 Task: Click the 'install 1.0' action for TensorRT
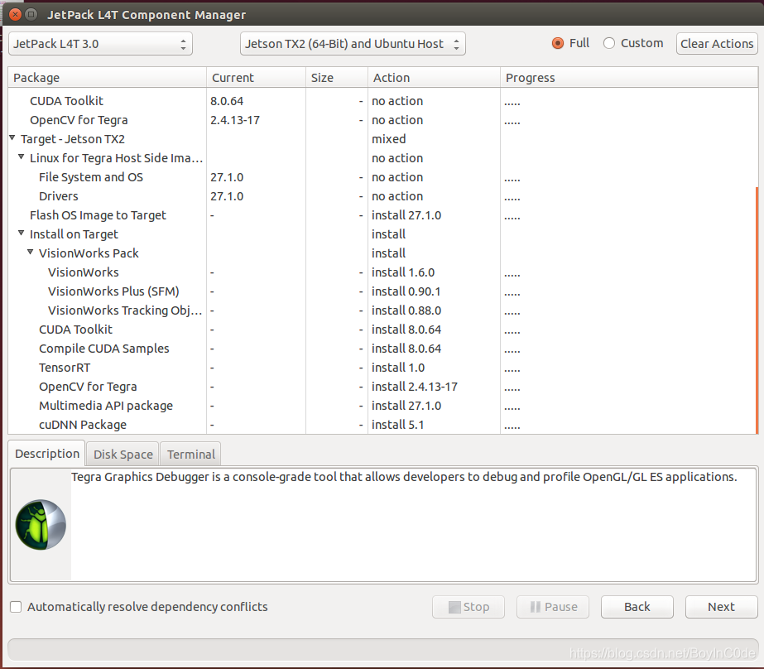[398, 368]
